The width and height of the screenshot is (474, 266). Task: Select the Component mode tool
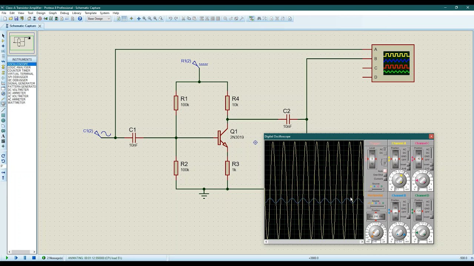(x=3, y=41)
